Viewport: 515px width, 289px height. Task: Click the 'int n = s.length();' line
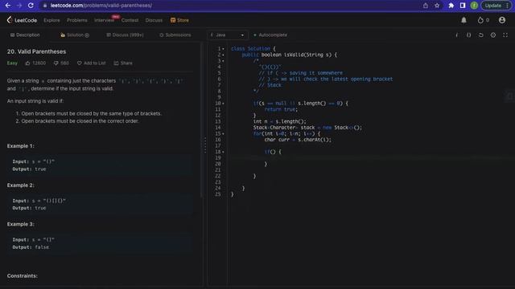(x=279, y=121)
